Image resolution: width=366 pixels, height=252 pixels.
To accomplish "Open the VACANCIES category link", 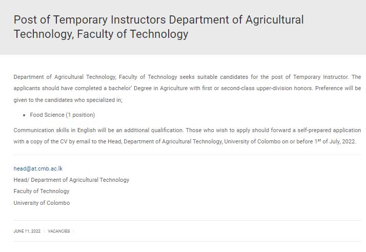I will tap(59, 231).
